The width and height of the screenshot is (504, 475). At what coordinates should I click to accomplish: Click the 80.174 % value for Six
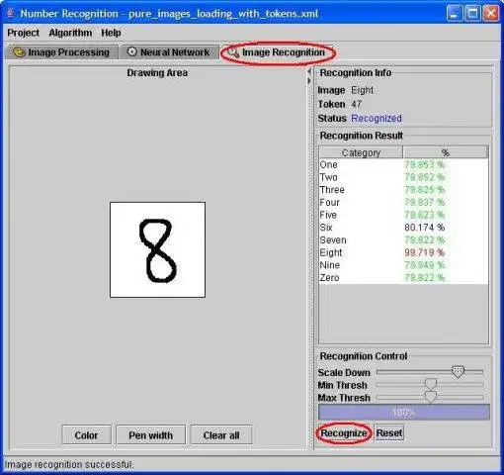pyautogui.click(x=425, y=228)
